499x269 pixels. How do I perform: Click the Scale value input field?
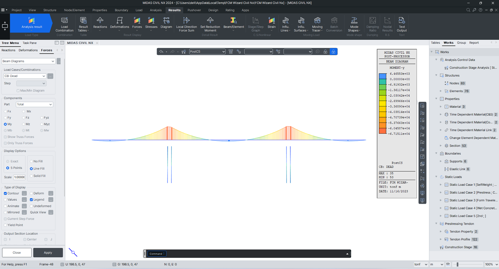point(19,177)
